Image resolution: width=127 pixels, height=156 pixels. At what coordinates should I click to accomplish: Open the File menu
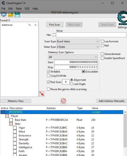pyautogui.click(x=3, y=9)
